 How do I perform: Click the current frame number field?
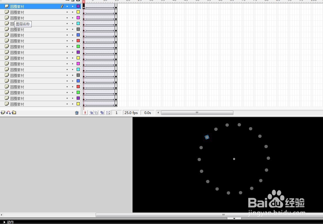(117, 113)
